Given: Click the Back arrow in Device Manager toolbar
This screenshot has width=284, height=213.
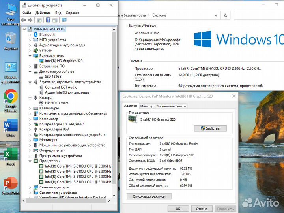Looking at the screenshot, I should 23,20.
